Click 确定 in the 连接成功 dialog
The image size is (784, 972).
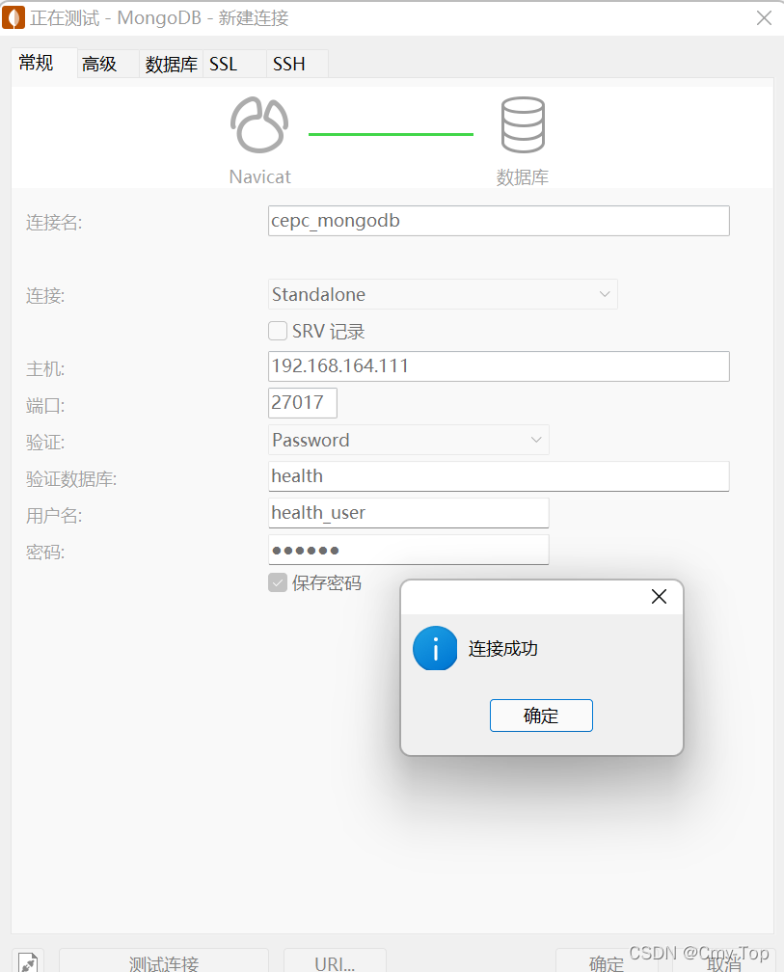tap(541, 715)
